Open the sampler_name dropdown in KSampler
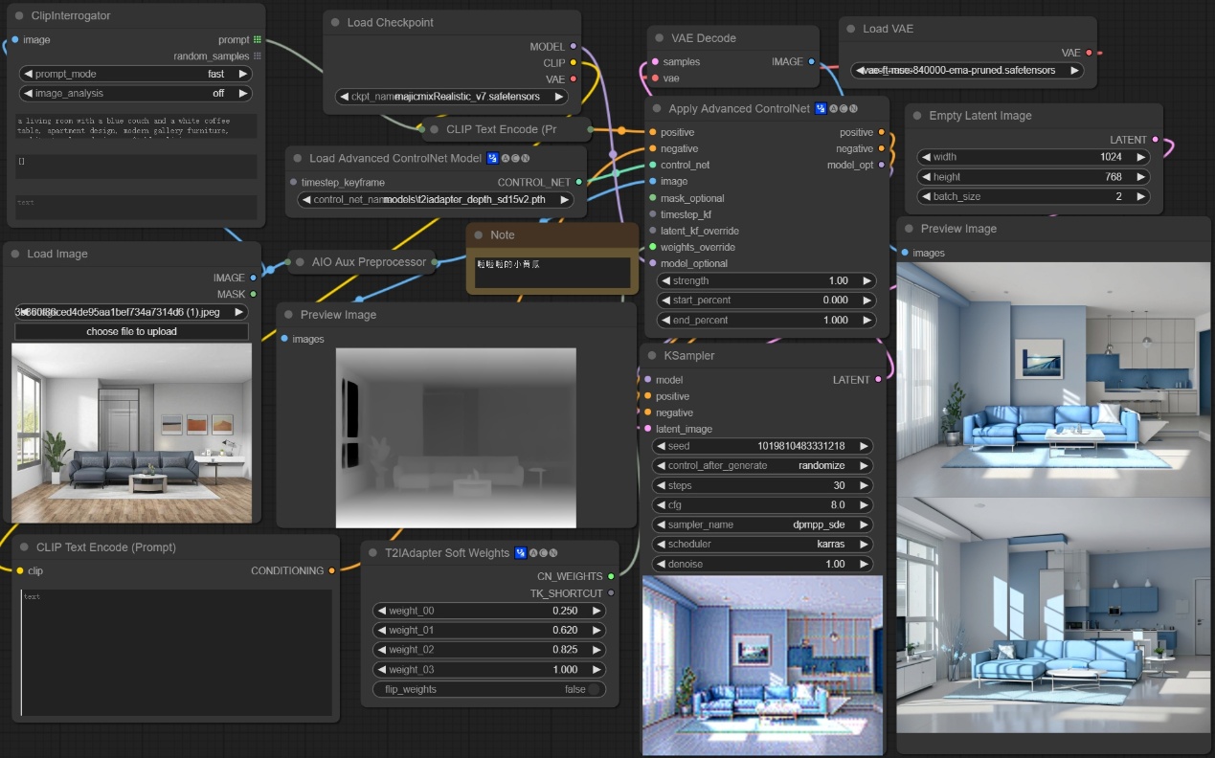This screenshot has width=1215, height=758. [x=762, y=524]
